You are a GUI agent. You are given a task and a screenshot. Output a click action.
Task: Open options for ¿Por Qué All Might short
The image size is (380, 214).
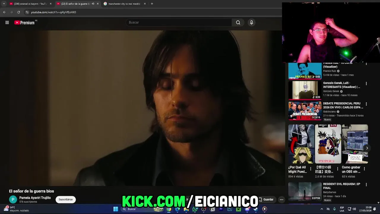pyautogui.click(x=311, y=169)
